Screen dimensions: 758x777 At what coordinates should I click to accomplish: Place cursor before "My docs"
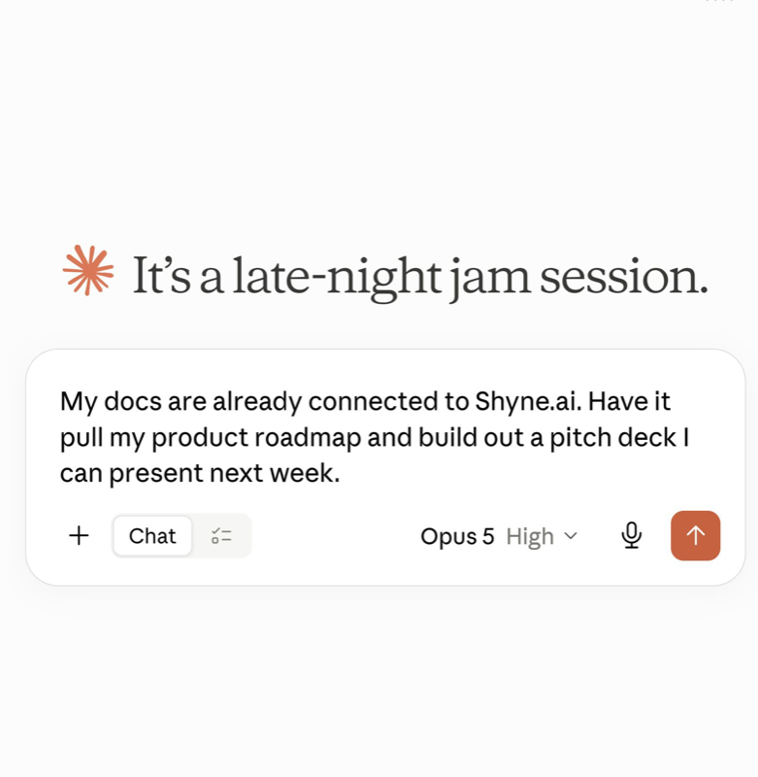pos(60,402)
